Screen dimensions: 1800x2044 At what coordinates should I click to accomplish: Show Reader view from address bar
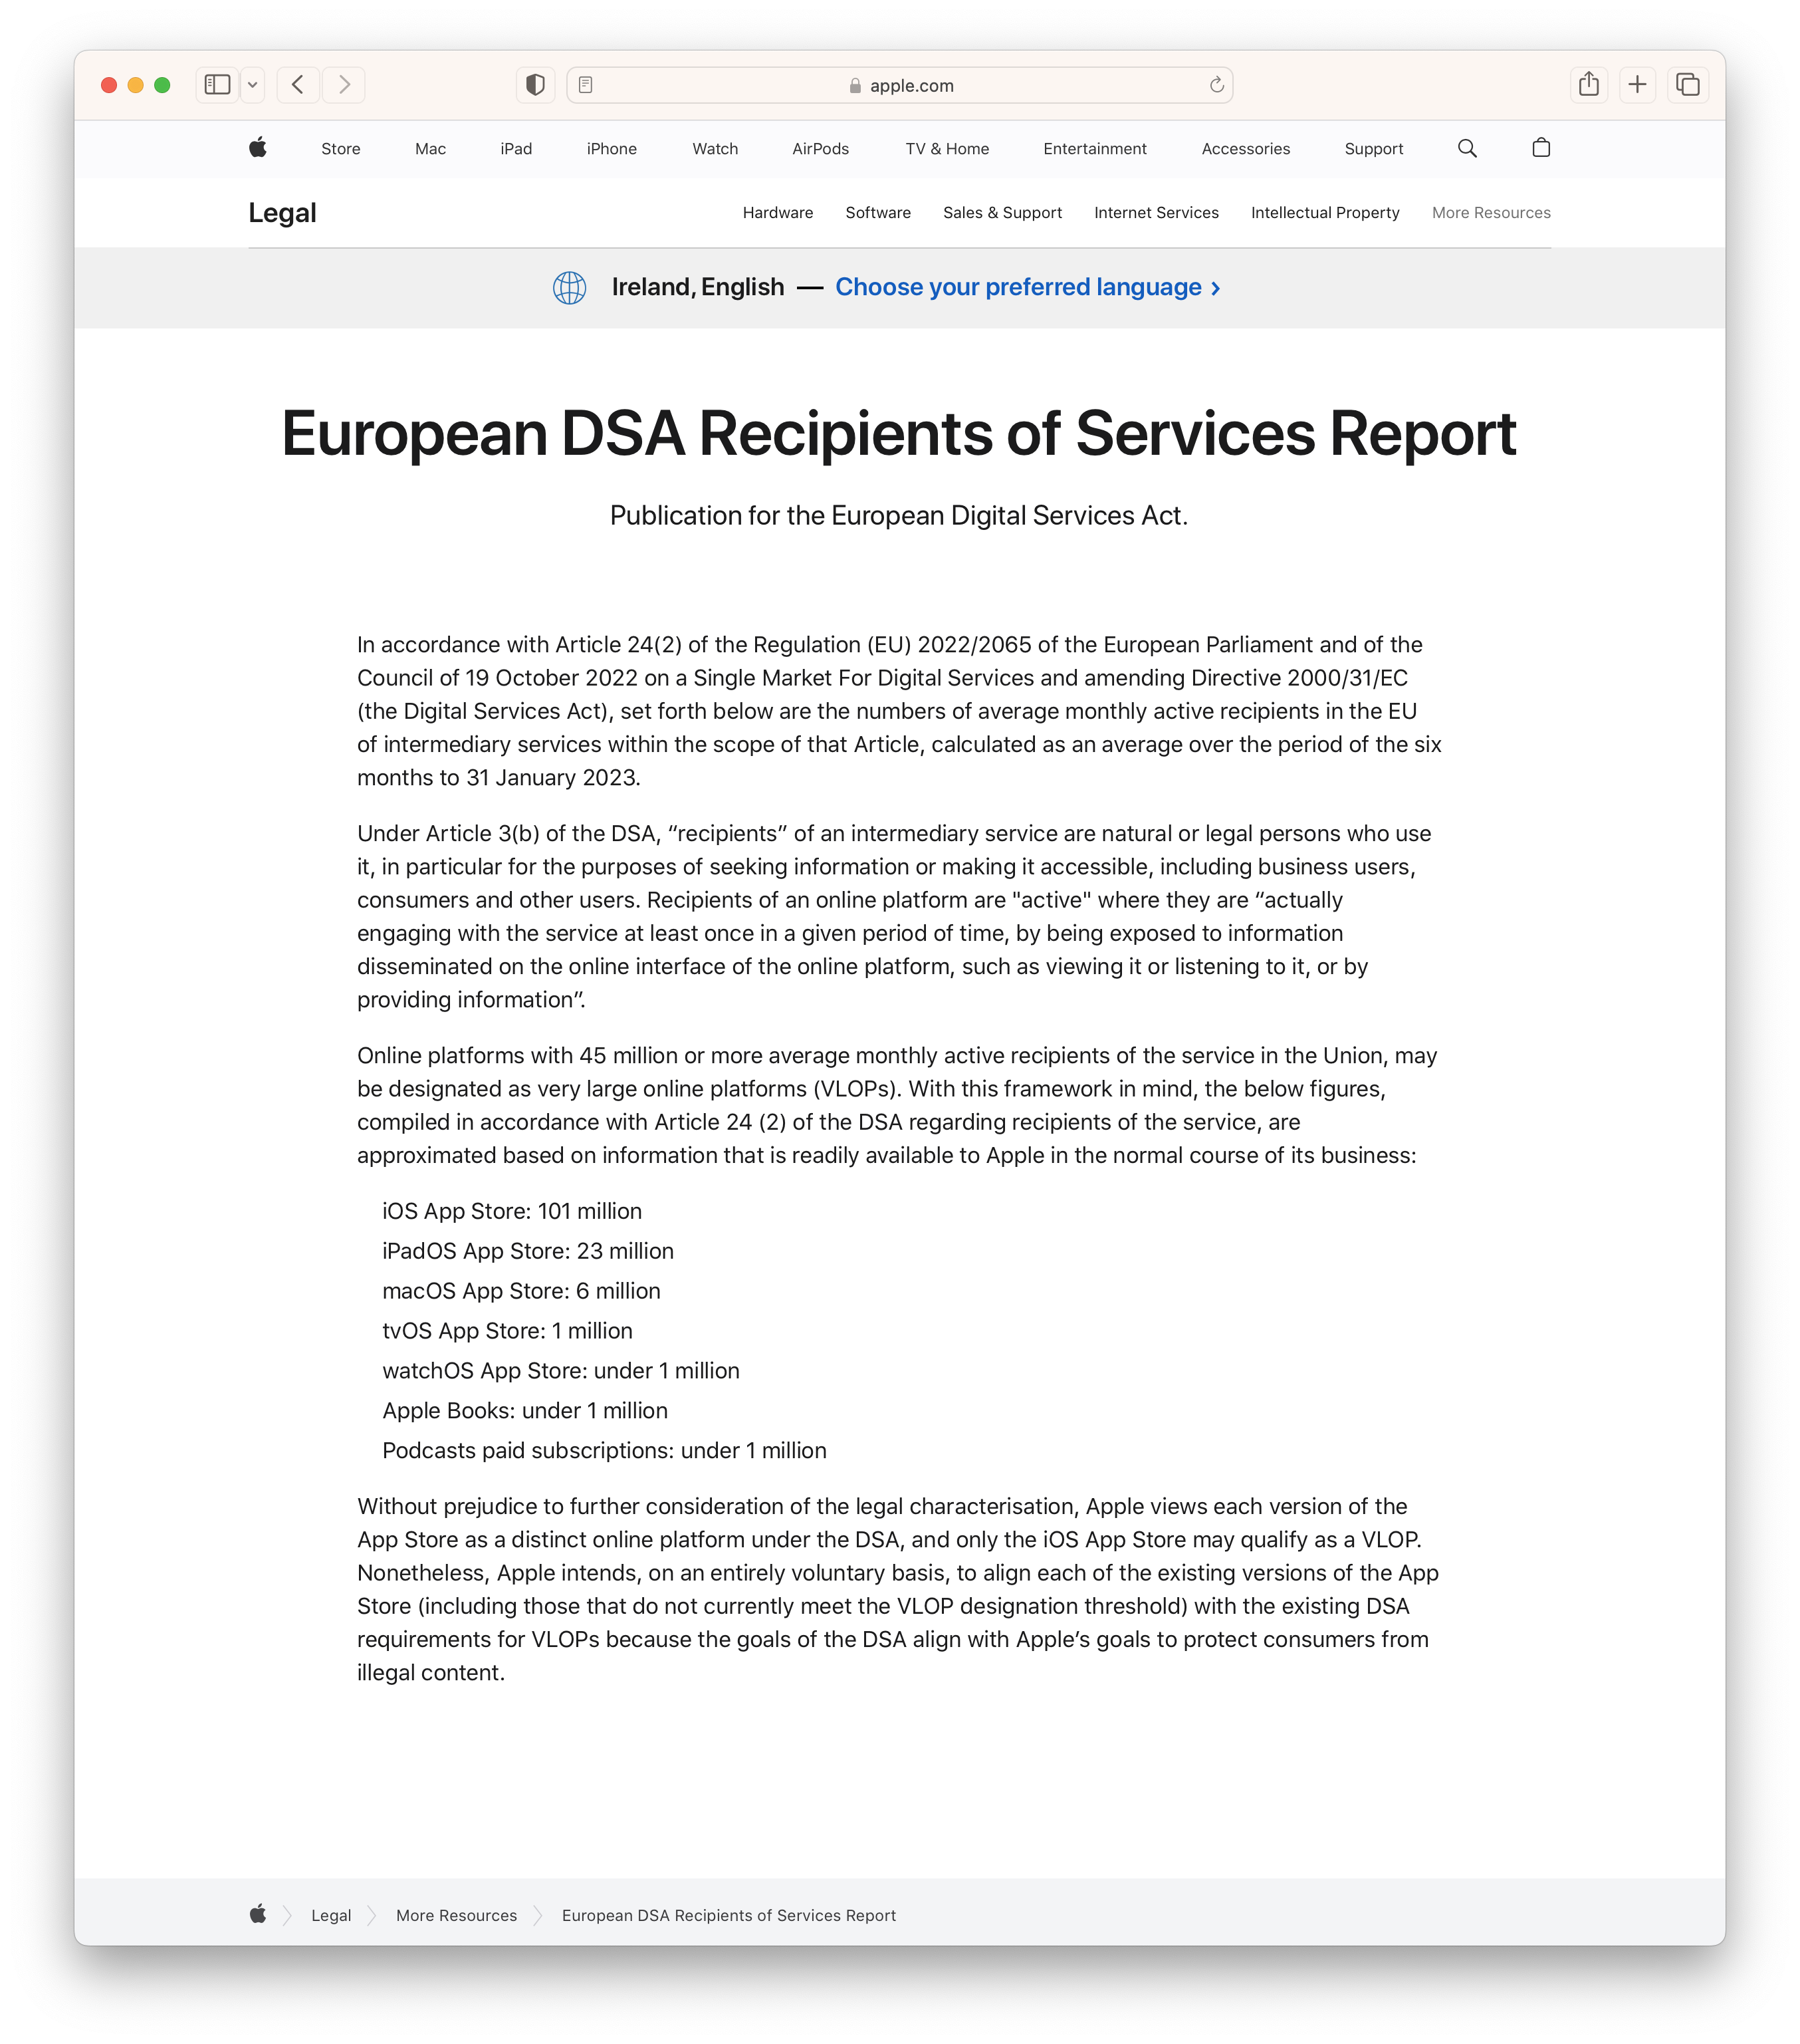(x=587, y=85)
